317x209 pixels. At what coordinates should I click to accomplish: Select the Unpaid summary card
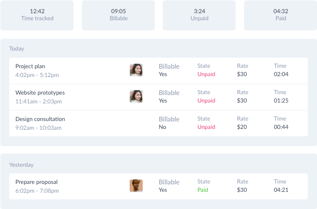[x=199, y=15]
